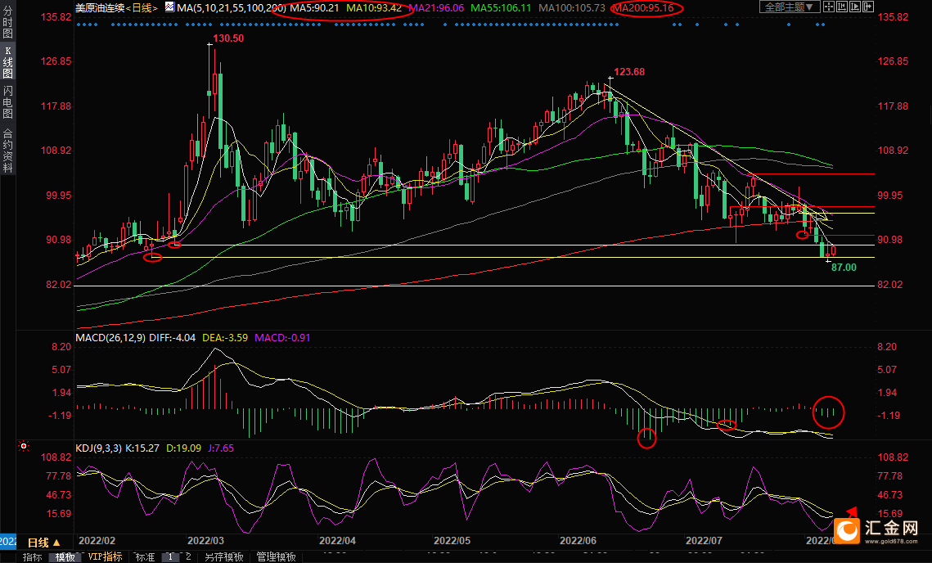Click the chart playback axis icon
Viewport: 932px width, 563px height.
click(855, 7)
